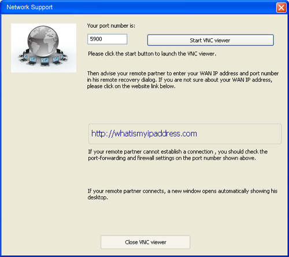Click the text 'please click on the website link below'
Image resolution: width=289 pixels, height=257 pixels.
coord(131,86)
